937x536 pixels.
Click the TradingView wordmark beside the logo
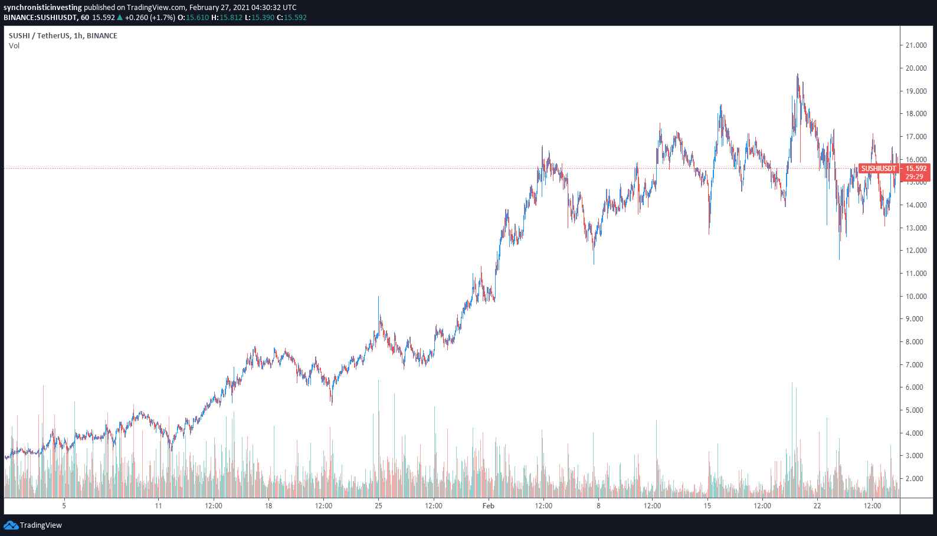(x=41, y=525)
